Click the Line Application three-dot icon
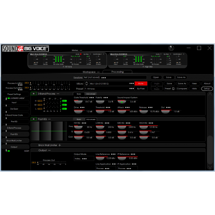The width and height of the screenshot is (215, 215). [x=114, y=164]
